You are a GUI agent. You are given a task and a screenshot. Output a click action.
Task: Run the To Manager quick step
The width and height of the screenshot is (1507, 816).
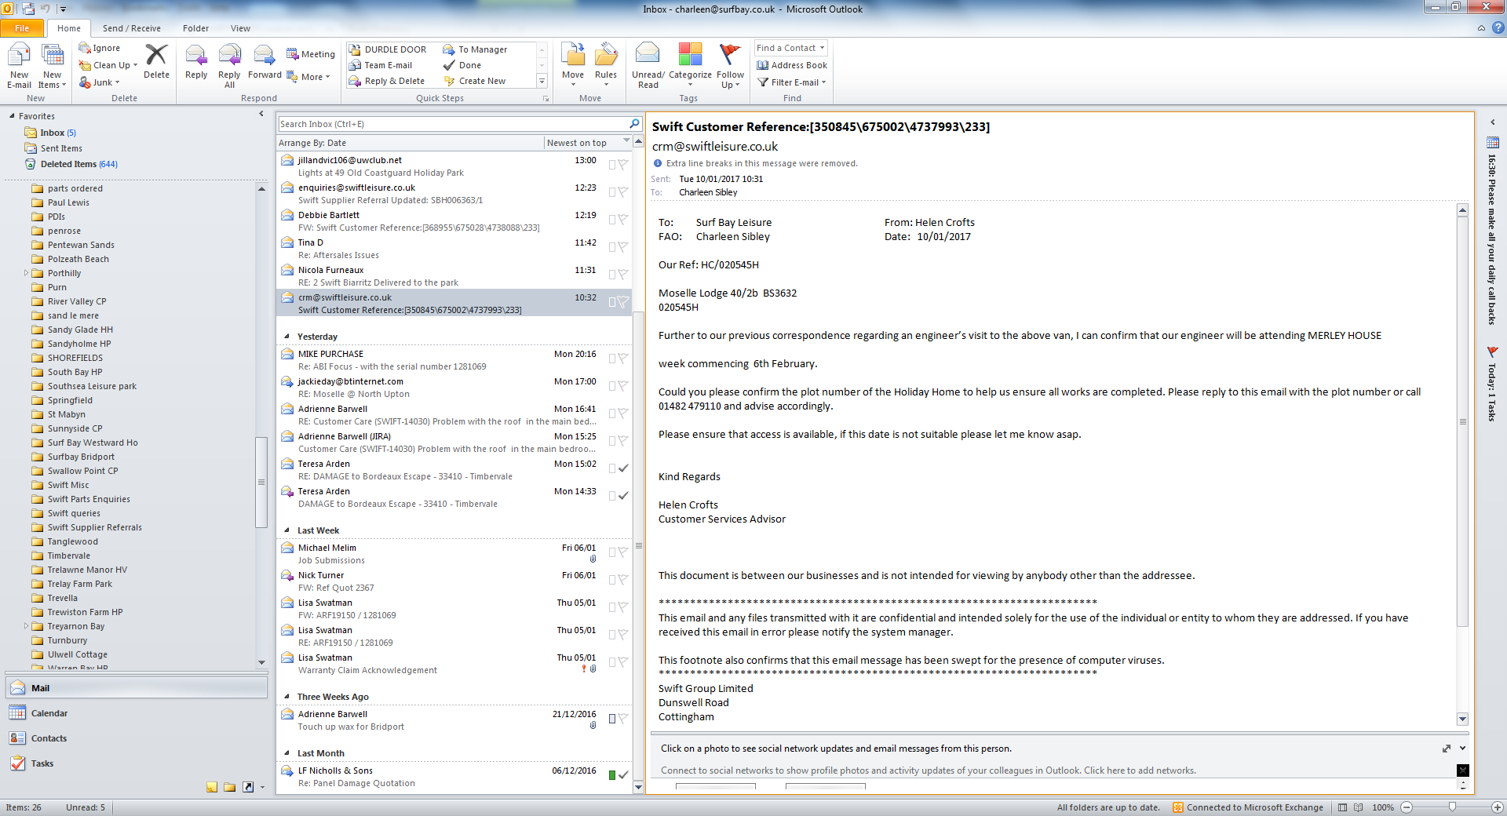coord(476,49)
